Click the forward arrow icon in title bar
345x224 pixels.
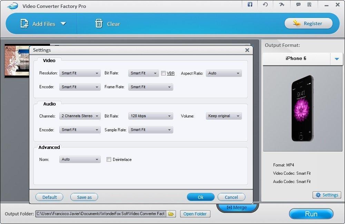click(282, 4)
